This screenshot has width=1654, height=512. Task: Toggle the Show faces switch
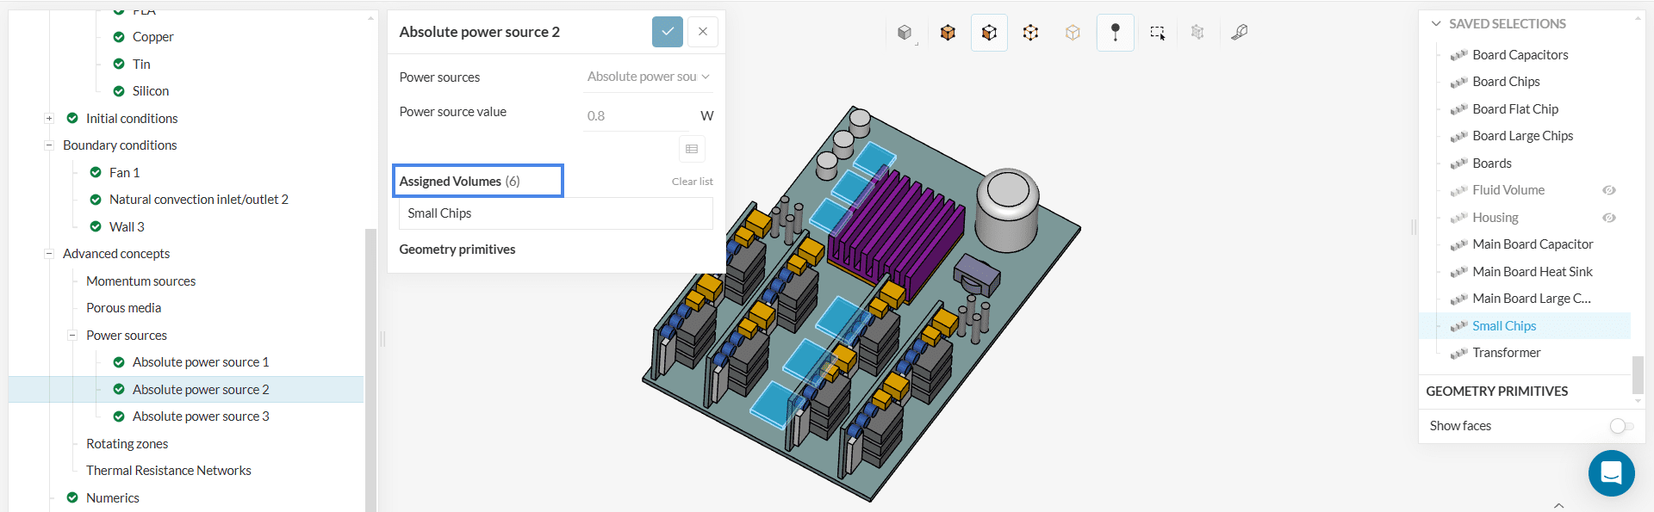pos(1620,426)
